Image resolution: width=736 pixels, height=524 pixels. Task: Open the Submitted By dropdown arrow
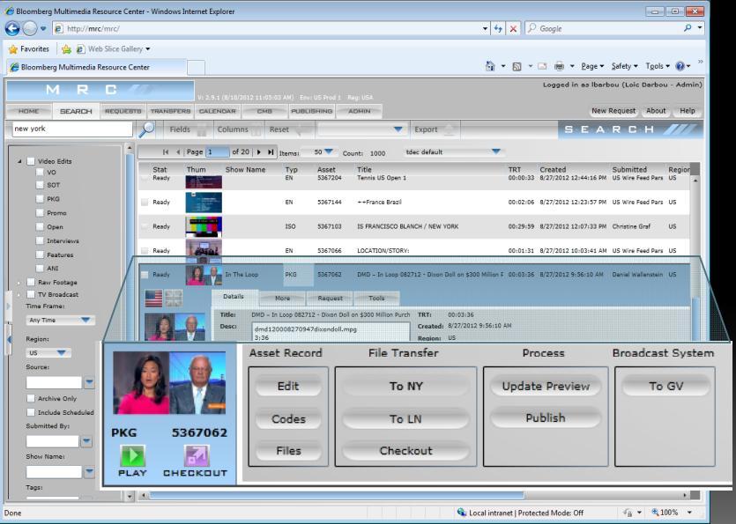(86, 441)
